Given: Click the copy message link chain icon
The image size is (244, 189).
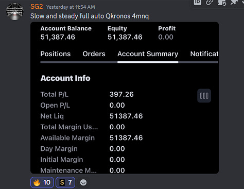Looking at the screenshot, I should point(210,2).
